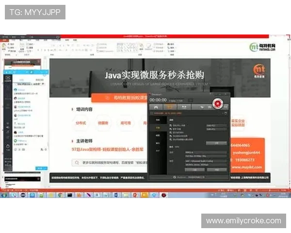Click the 分布式 pill on the slide
Screen dimensions: 291x233
click(x=81, y=123)
